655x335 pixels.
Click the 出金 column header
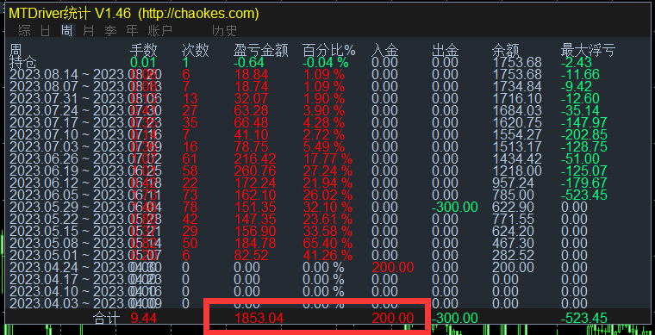click(446, 51)
